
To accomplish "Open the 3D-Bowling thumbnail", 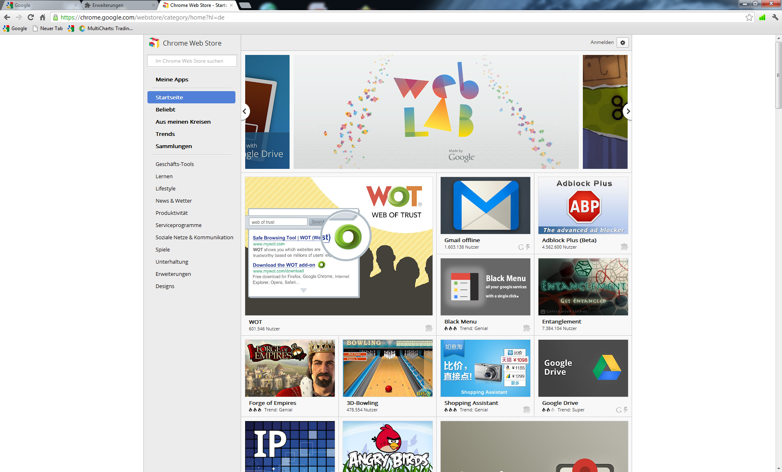I will (x=388, y=368).
